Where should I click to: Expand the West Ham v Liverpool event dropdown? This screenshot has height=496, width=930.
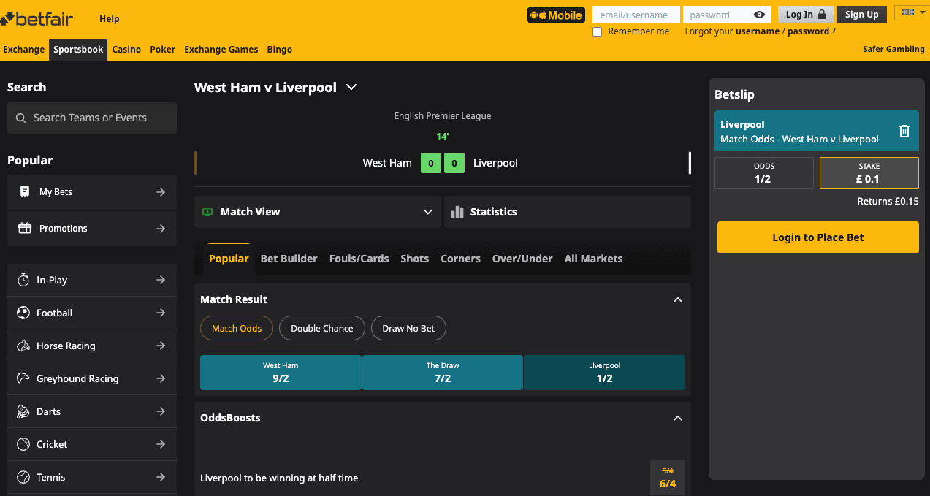(x=351, y=87)
